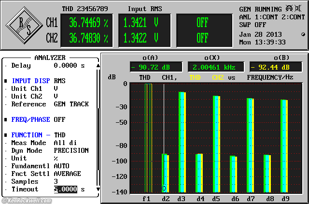This screenshot has height=204, width=309.
Task: Toggle the FREQ/PHASE setting showing OFF
Action: click(x=59, y=119)
